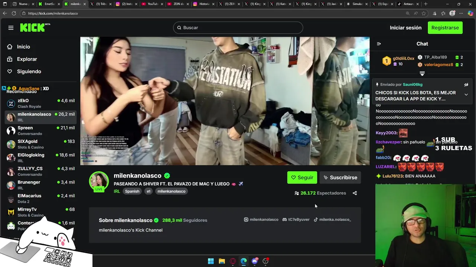Open Siguiendo in the sidebar

pyautogui.click(x=24, y=71)
